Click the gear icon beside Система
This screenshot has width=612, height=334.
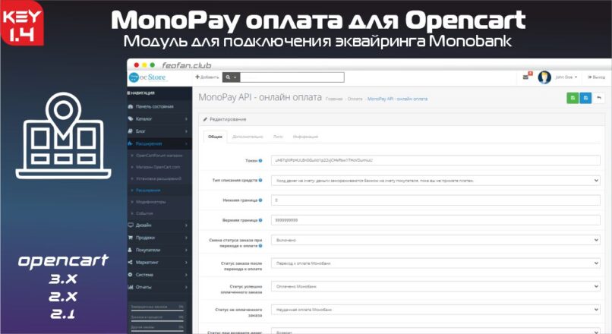click(x=131, y=275)
